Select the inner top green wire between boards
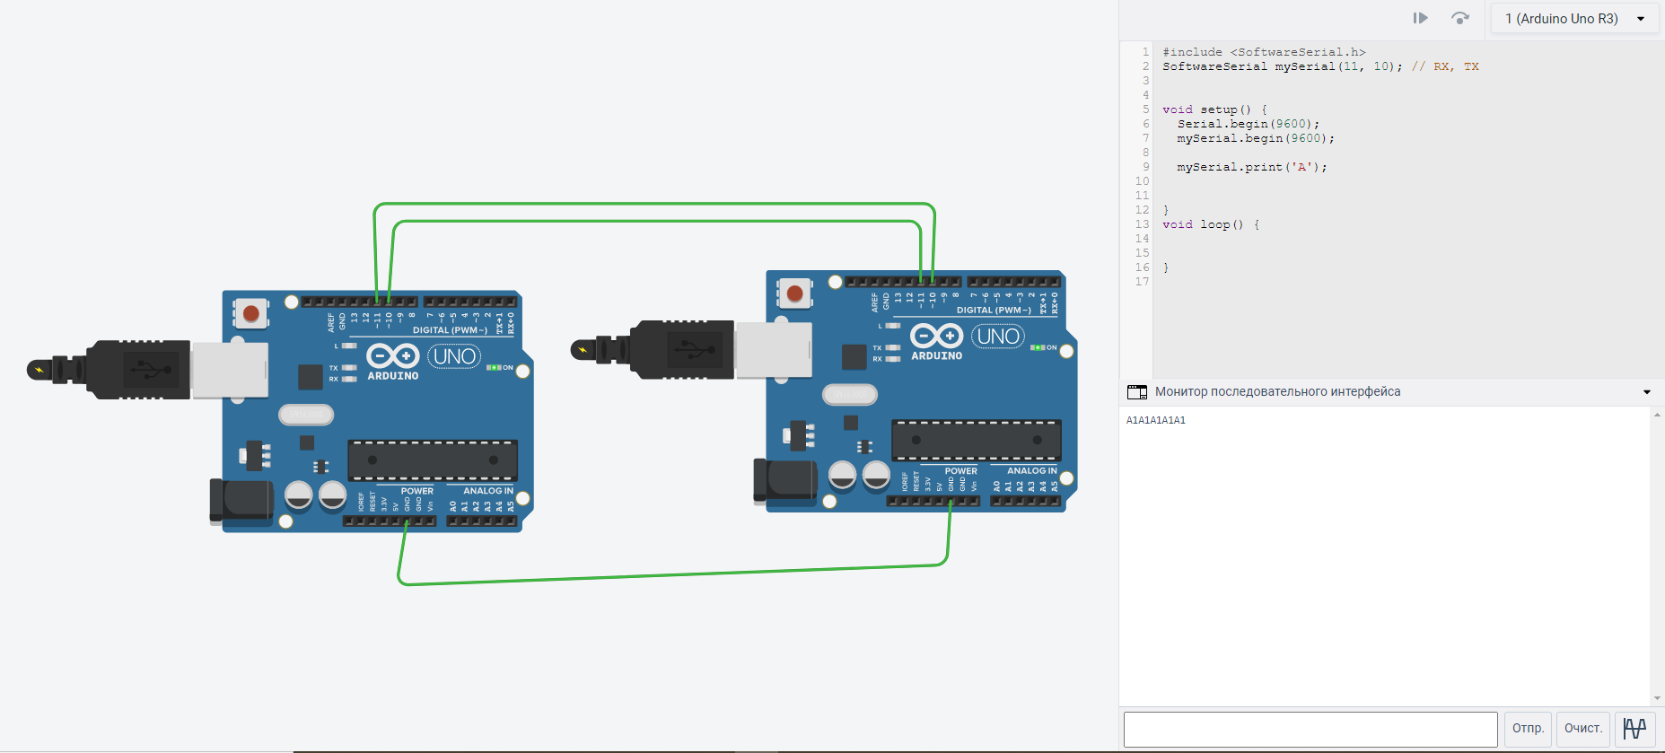This screenshot has height=753, width=1665. (655, 222)
